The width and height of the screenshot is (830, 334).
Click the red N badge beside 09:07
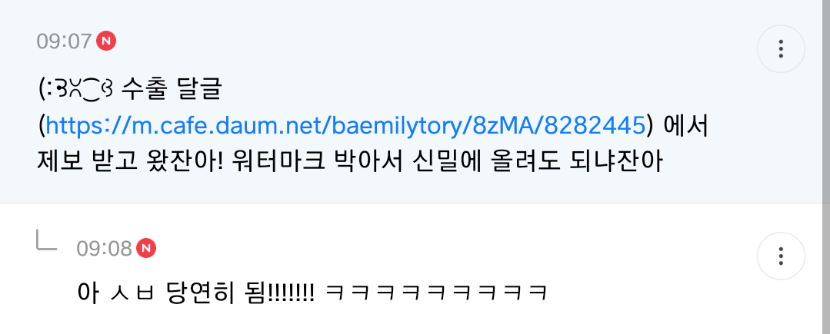106,41
